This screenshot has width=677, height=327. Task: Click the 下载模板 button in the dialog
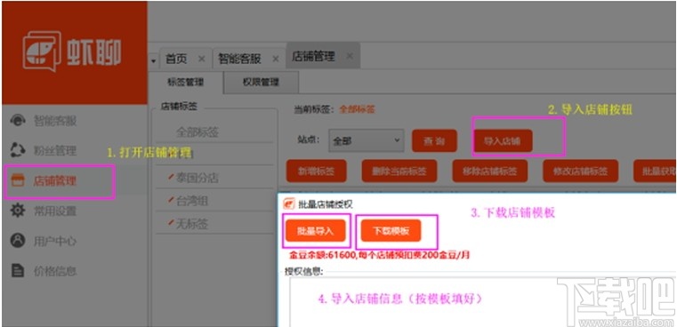(x=391, y=231)
